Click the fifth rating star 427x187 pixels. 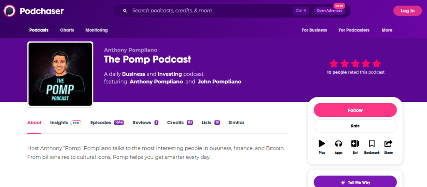377,64
